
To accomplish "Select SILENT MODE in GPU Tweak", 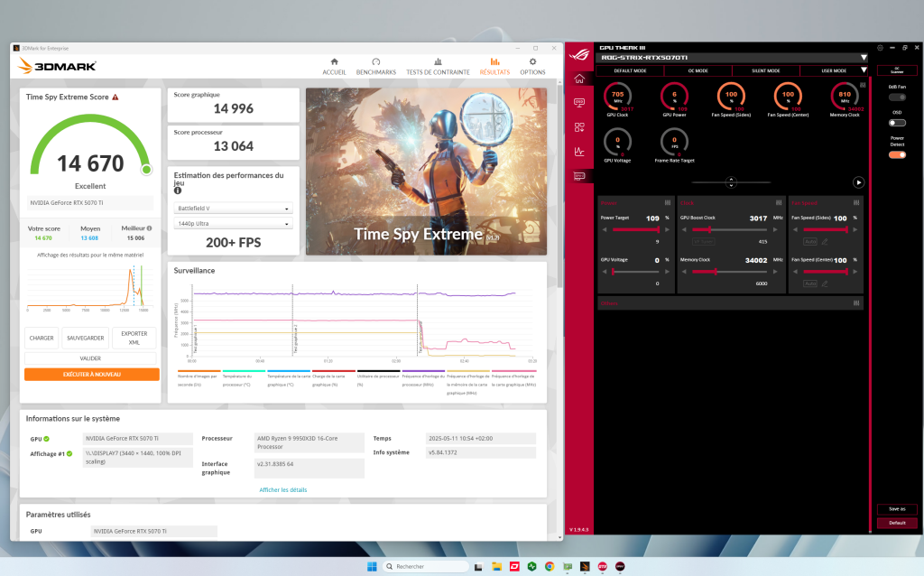I will (x=766, y=70).
